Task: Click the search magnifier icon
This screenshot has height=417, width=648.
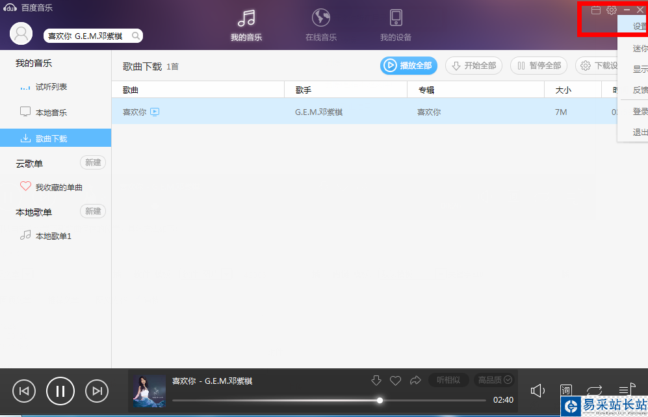Action: pos(136,36)
